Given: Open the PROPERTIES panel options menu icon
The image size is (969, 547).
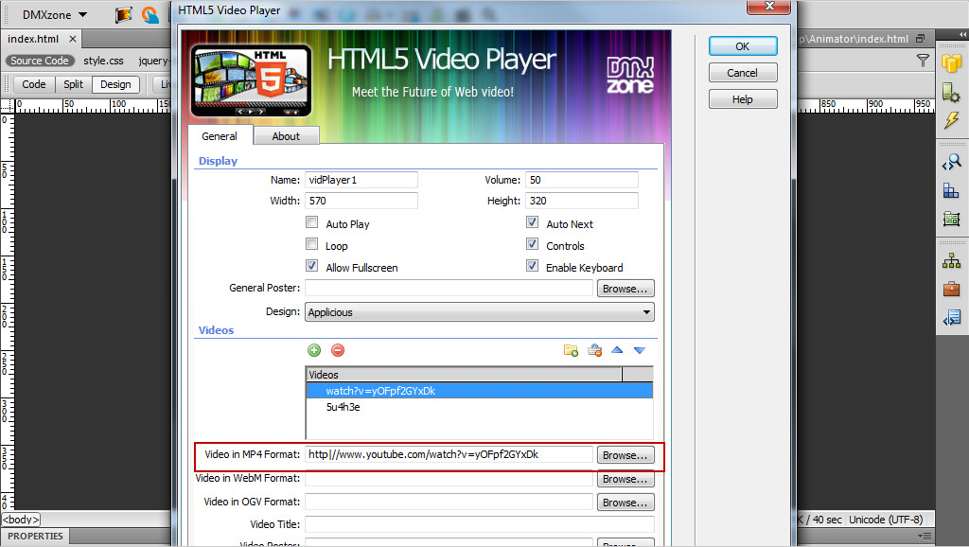Looking at the screenshot, I should pos(925,536).
